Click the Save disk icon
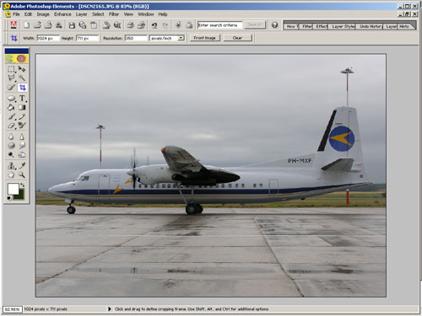 pyautogui.click(x=72, y=25)
